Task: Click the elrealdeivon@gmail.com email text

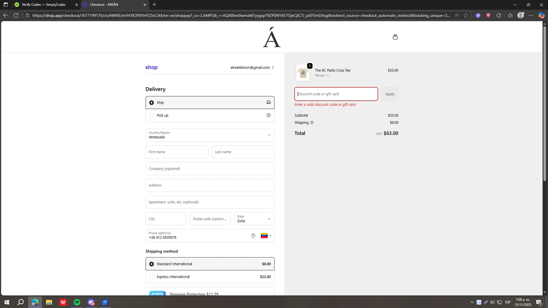Action: click(250, 68)
